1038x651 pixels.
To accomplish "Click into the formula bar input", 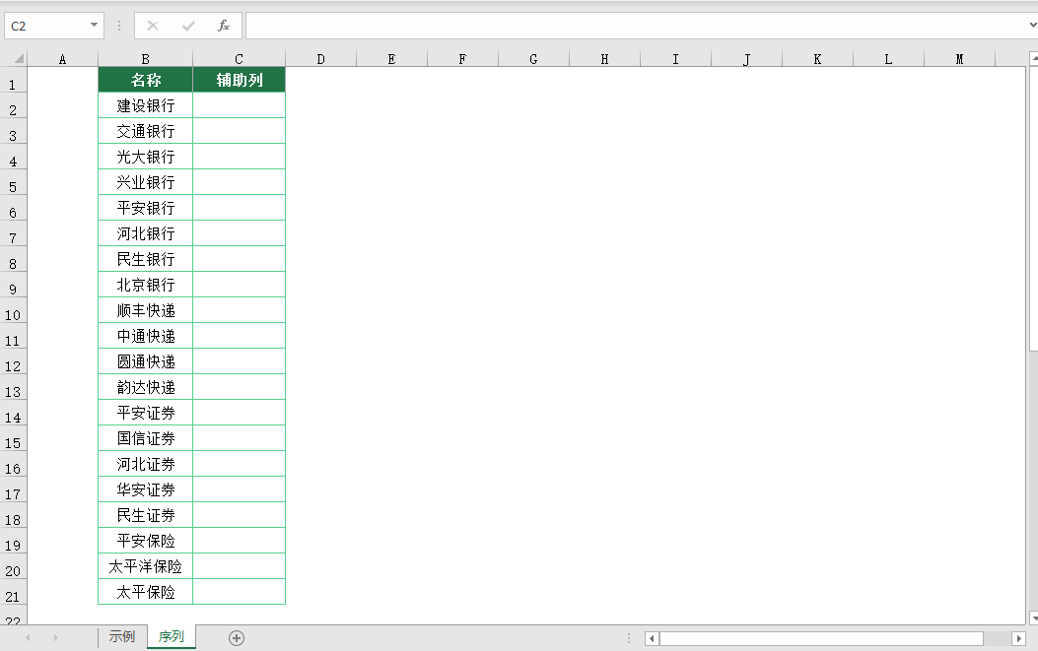I will tap(636, 26).
